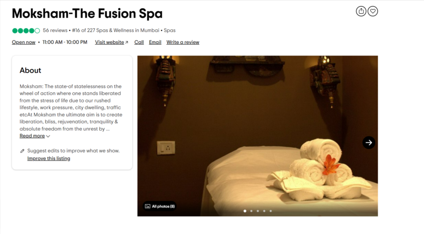The width and height of the screenshot is (424, 234).
Task: Save spa with the heart icon
Action: pyautogui.click(x=373, y=11)
